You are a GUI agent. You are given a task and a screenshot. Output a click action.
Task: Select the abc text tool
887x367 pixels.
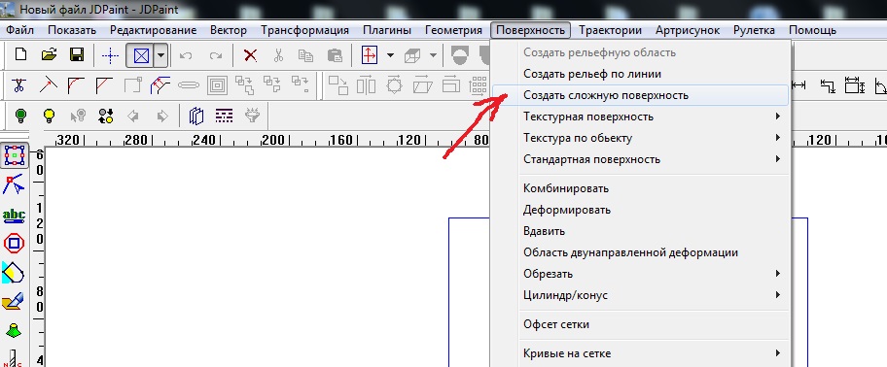tap(14, 216)
